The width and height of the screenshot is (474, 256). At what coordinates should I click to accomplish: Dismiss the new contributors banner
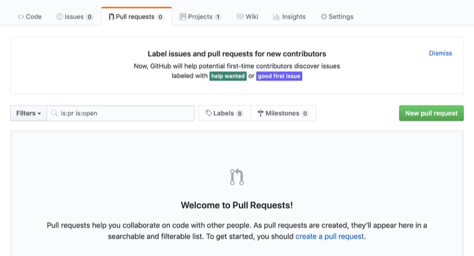(x=440, y=53)
